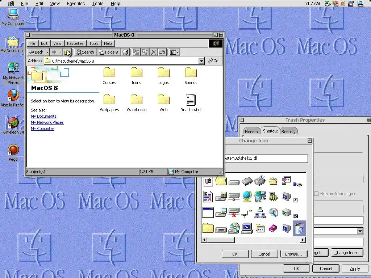The height and width of the screenshot is (278, 371).
Task: Follow the My Network Places link in side pane
Action: [47, 122]
